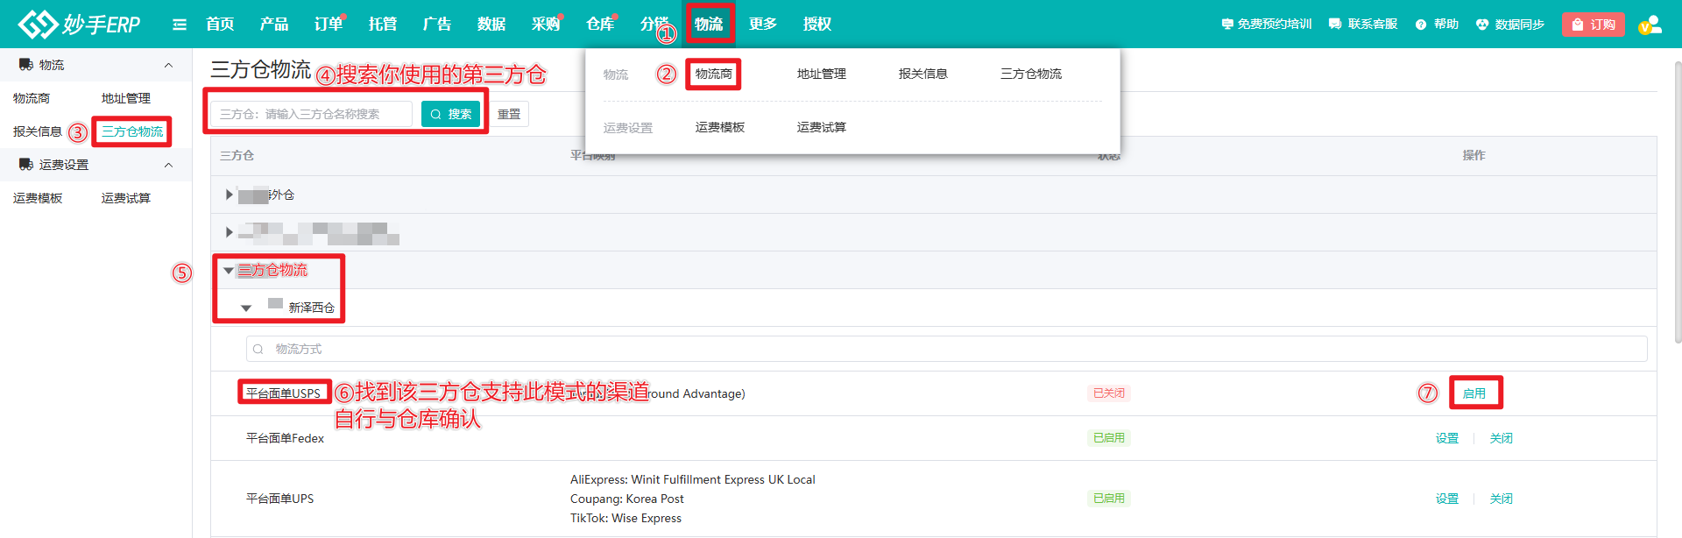The height and width of the screenshot is (538, 1682).
Task: Click 启用 for 平台面单USPS
Action: click(1474, 393)
